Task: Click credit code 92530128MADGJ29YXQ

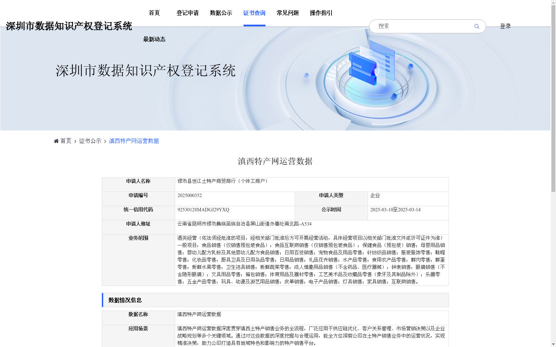Action: 203,210
